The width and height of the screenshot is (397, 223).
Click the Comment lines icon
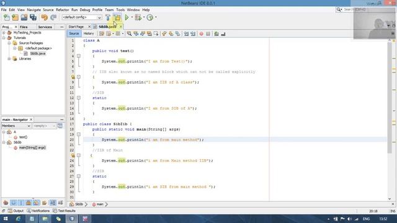tap(216, 33)
